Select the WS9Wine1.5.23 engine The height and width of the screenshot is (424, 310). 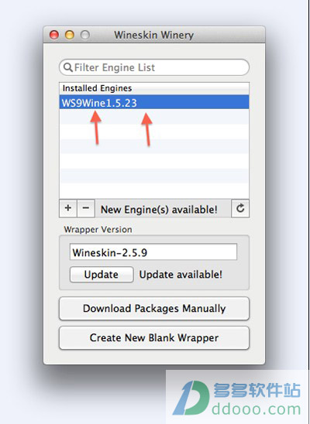154,102
